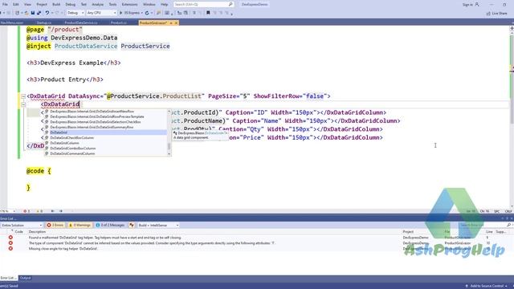The width and height of the screenshot is (514, 289).
Task: Open the Extensions menu
Action: pos(129,5)
